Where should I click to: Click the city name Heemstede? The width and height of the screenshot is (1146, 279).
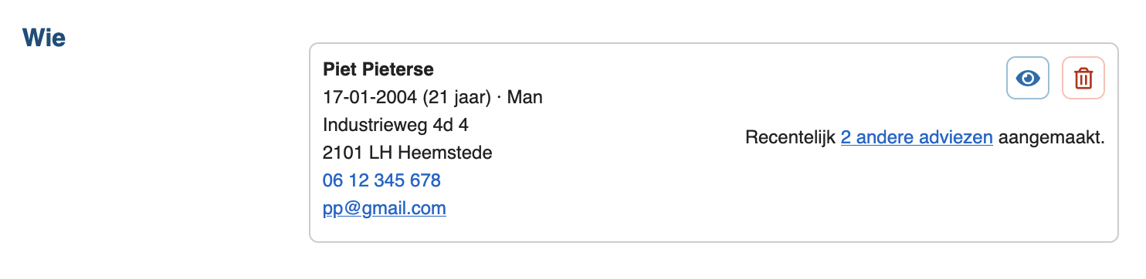click(x=445, y=153)
